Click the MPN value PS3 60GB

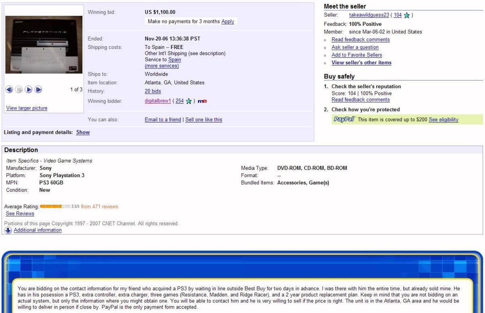coord(51,183)
